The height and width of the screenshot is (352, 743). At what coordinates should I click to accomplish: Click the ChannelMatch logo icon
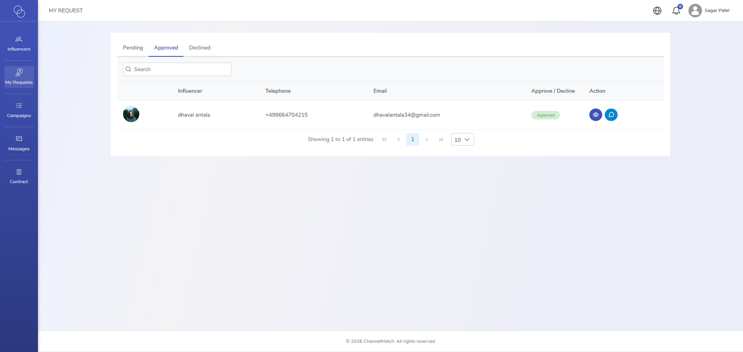coord(19,11)
